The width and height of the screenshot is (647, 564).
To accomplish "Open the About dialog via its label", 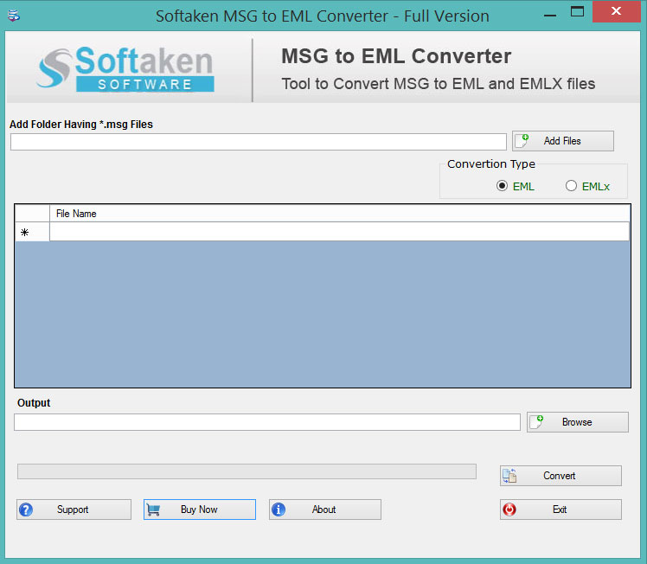I will coord(323,510).
